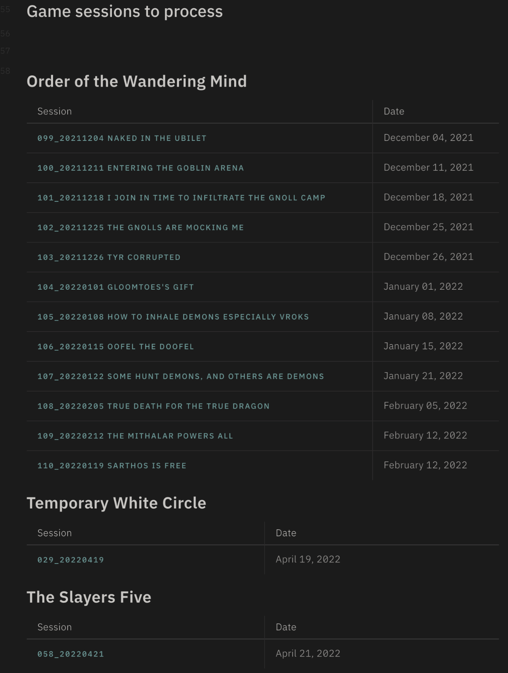Click the Order of the Wandering Mind heading

(x=137, y=81)
